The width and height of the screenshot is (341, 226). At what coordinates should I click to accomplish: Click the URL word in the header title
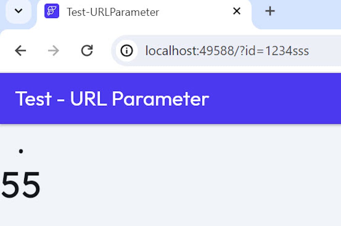(89, 99)
